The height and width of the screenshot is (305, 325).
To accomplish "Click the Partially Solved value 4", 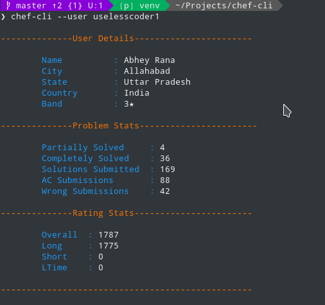I will tap(162, 148).
